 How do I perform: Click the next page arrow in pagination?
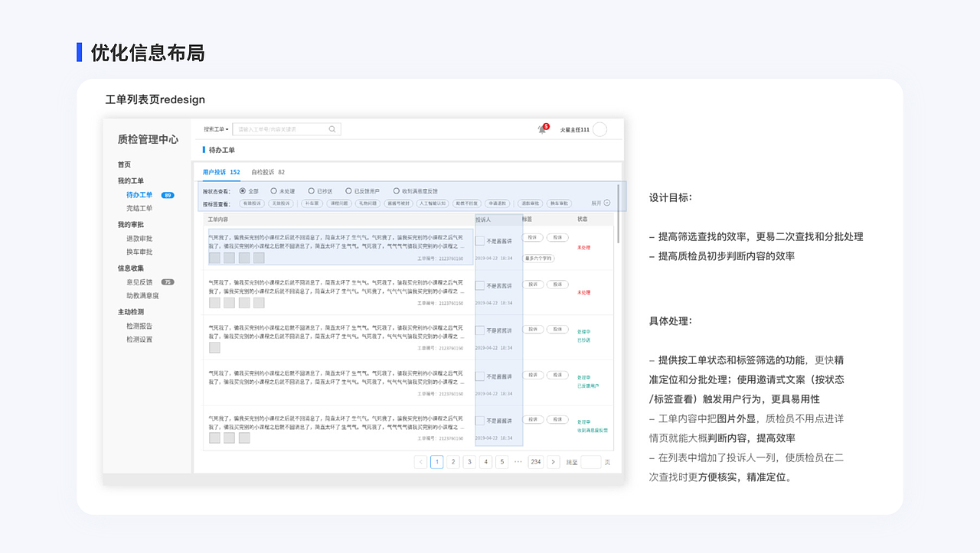click(553, 462)
